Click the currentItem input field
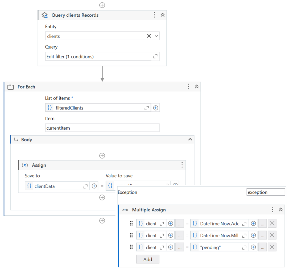 pyautogui.click(x=102, y=128)
